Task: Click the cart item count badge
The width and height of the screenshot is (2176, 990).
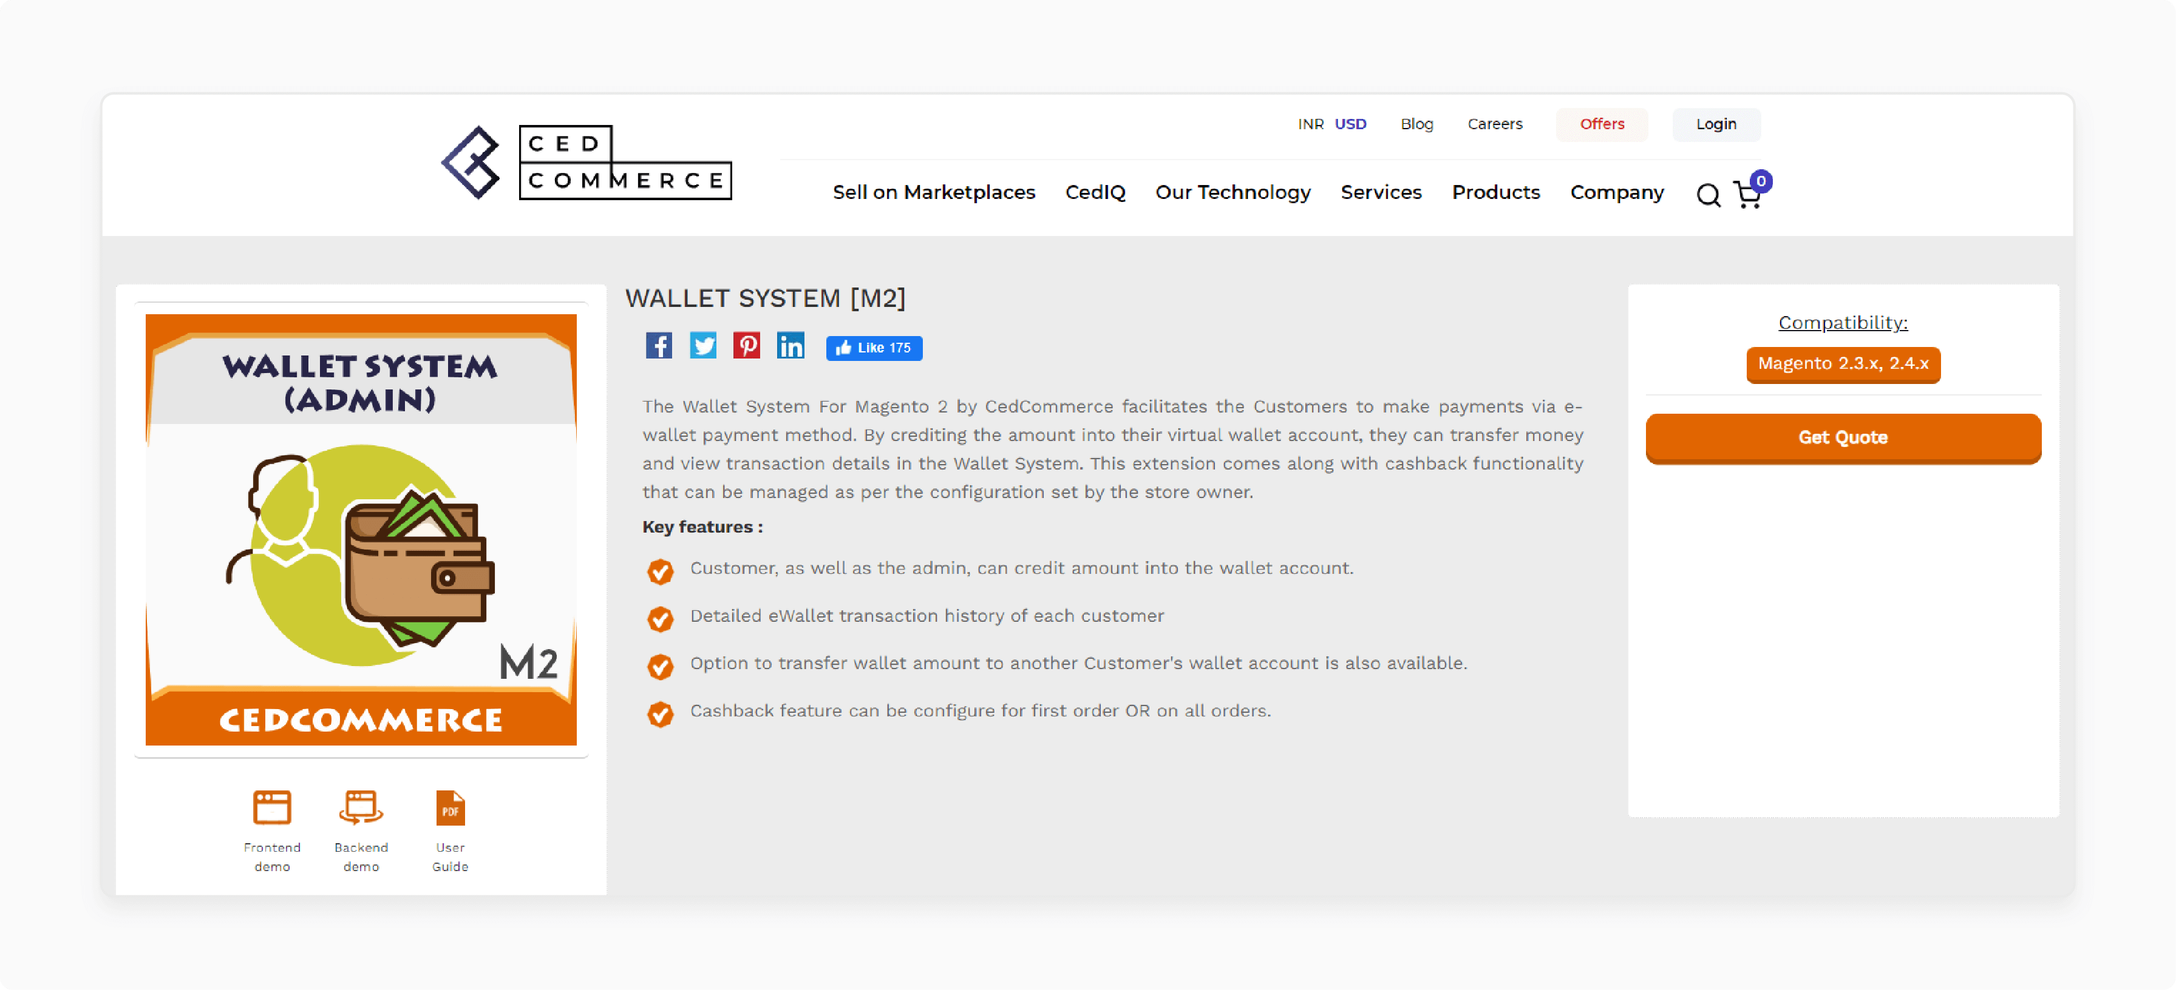Action: tap(1760, 181)
